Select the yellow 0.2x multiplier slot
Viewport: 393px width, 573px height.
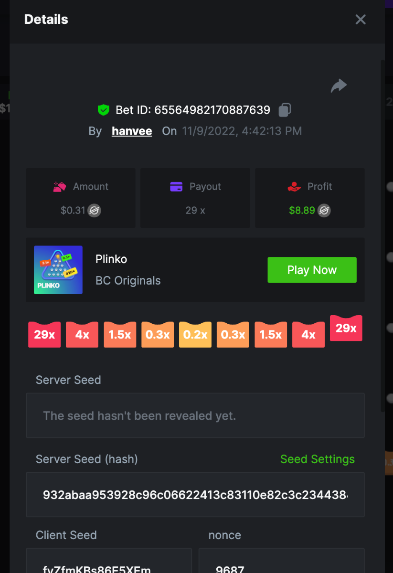[195, 334]
